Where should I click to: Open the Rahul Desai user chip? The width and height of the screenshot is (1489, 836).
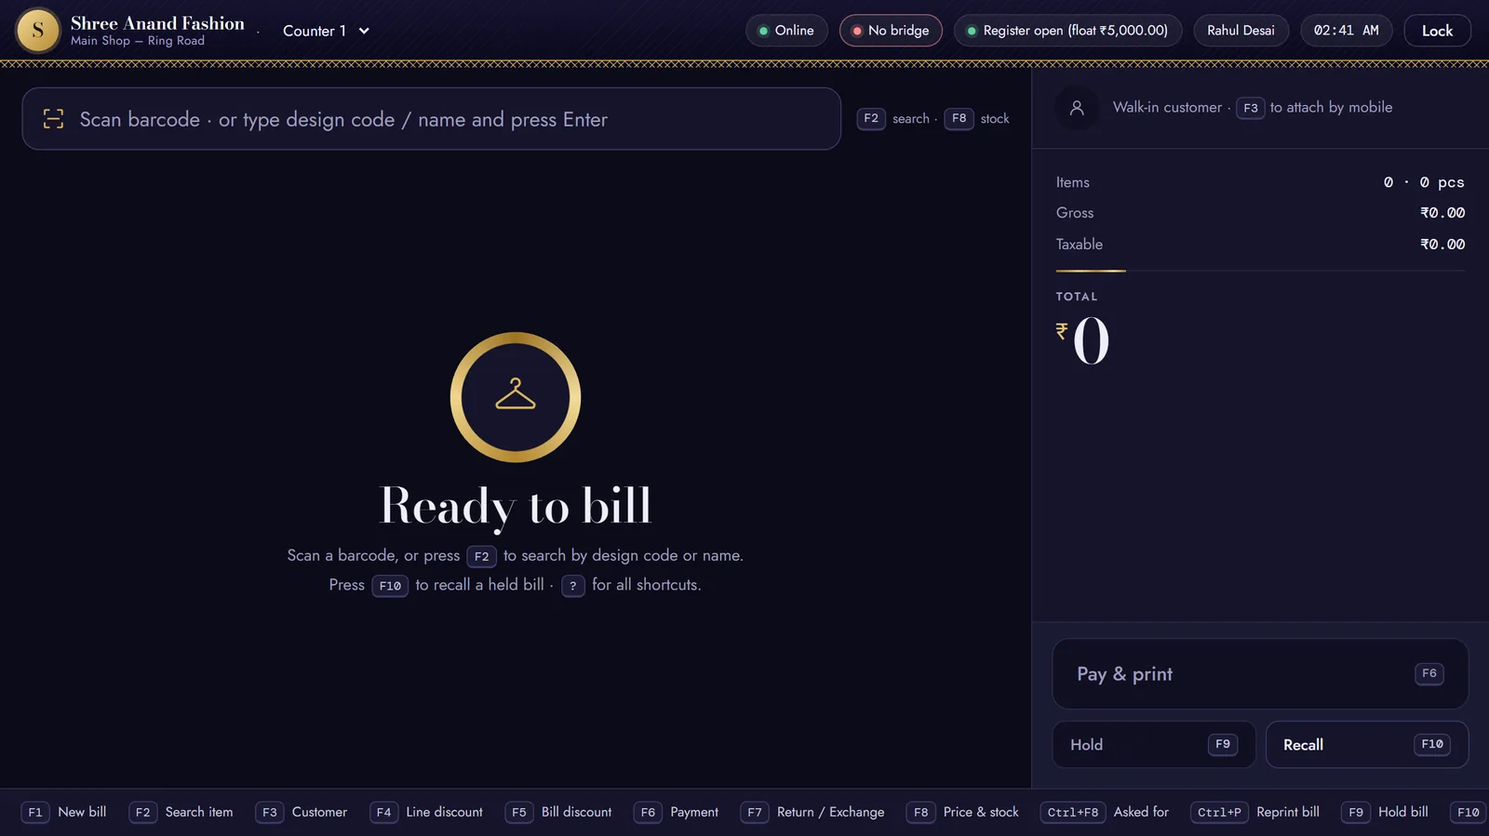[x=1241, y=31]
